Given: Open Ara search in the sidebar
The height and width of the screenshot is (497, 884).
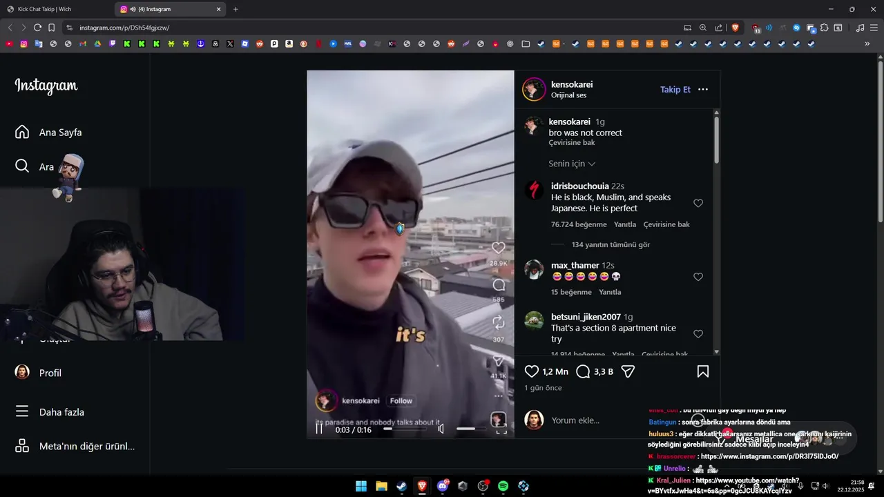Looking at the screenshot, I should coord(35,166).
